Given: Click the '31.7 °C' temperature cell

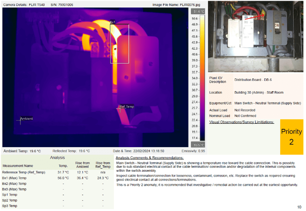Looking at the screenshot, I should [63, 172].
